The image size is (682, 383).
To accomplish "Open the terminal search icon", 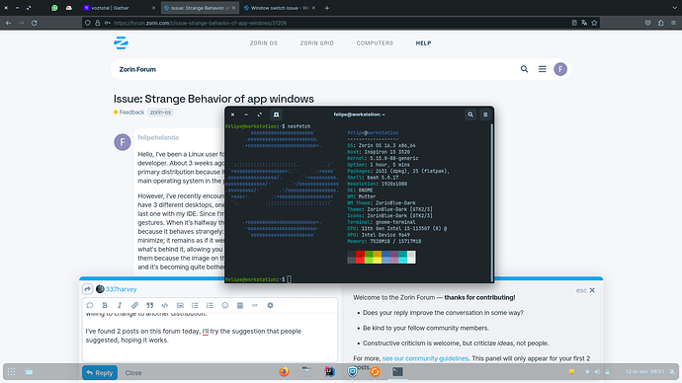I will 470,115.
